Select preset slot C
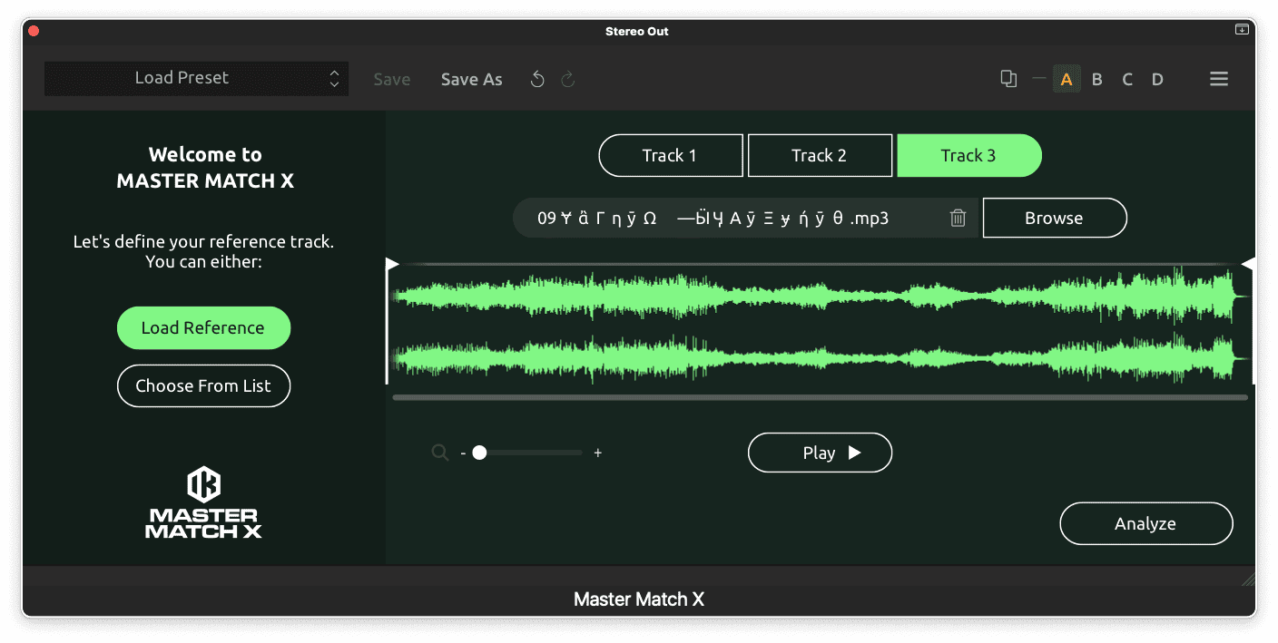The height and width of the screenshot is (643, 1278). (1126, 79)
